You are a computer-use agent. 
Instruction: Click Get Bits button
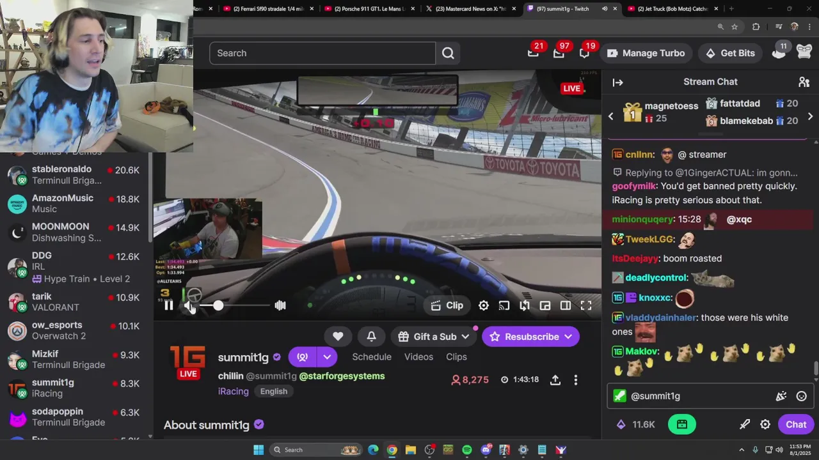(x=730, y=53)
